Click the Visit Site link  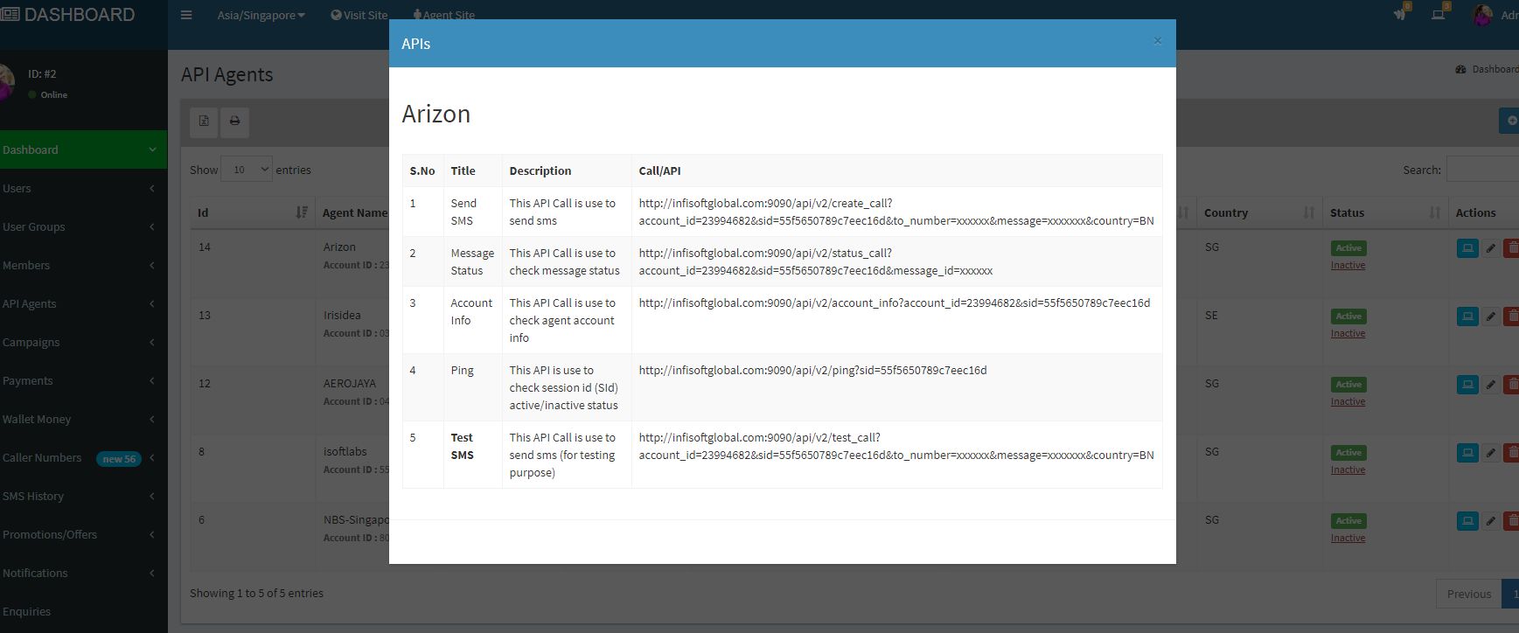click(359, 15)
